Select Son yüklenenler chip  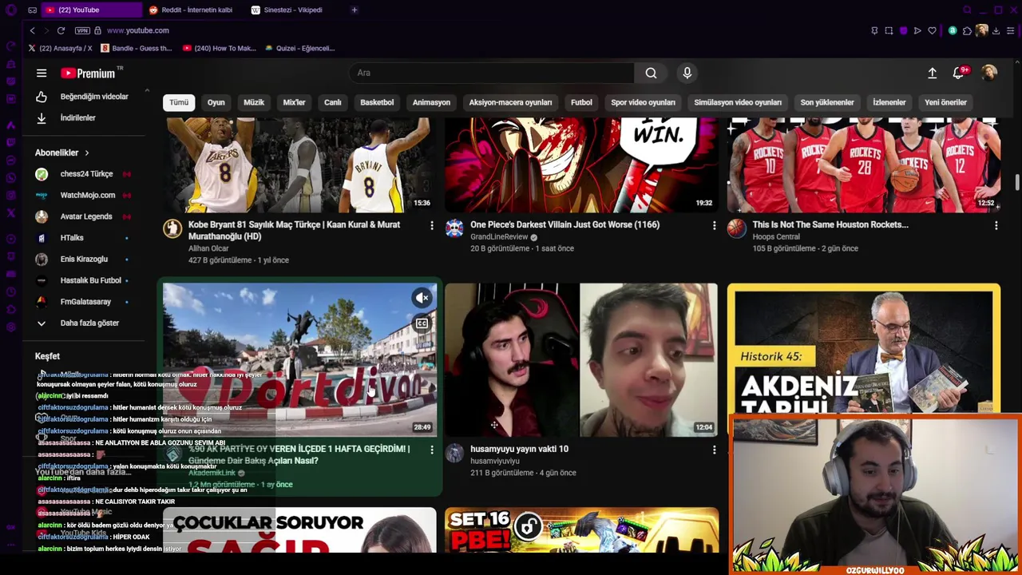point(827,102)
